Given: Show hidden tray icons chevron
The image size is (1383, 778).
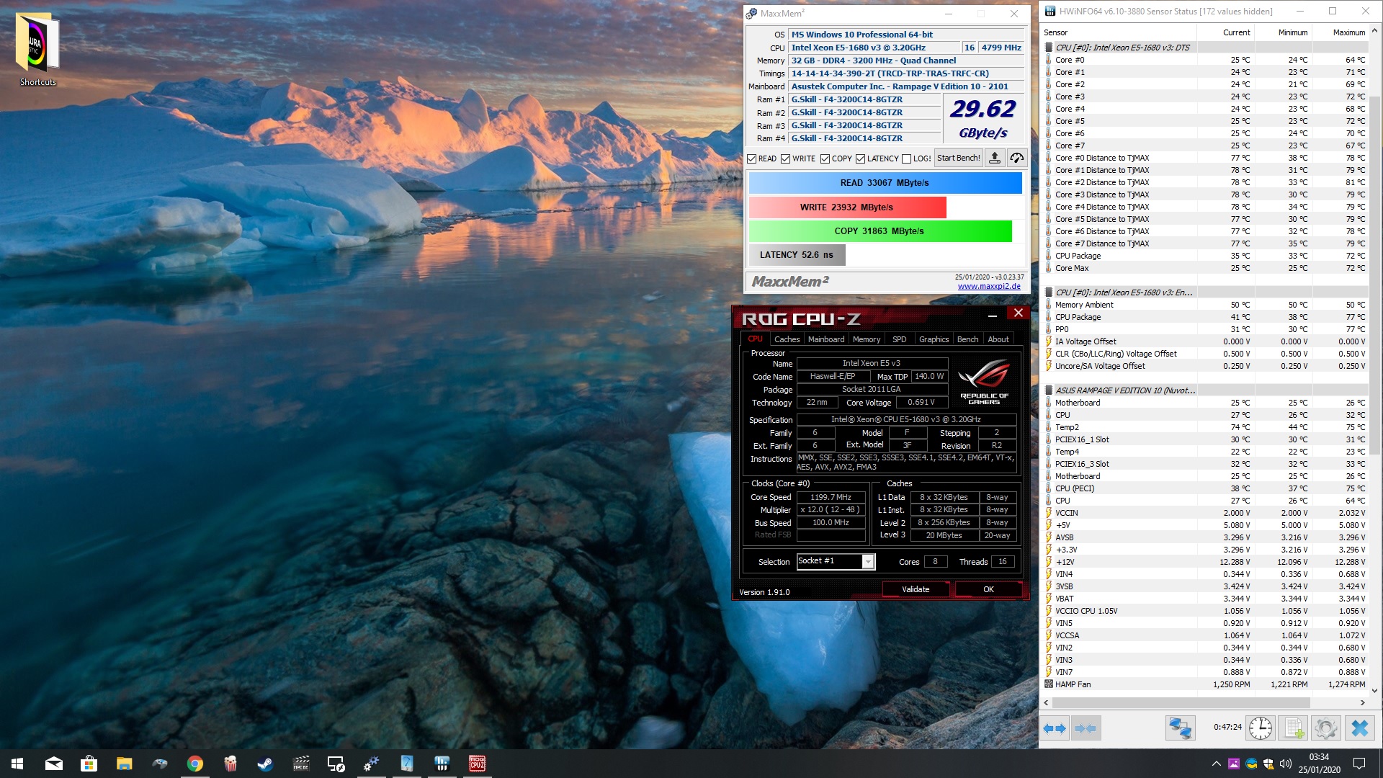Looking at the screenshot, I should pyautogui.click(x=1216, y=764).
